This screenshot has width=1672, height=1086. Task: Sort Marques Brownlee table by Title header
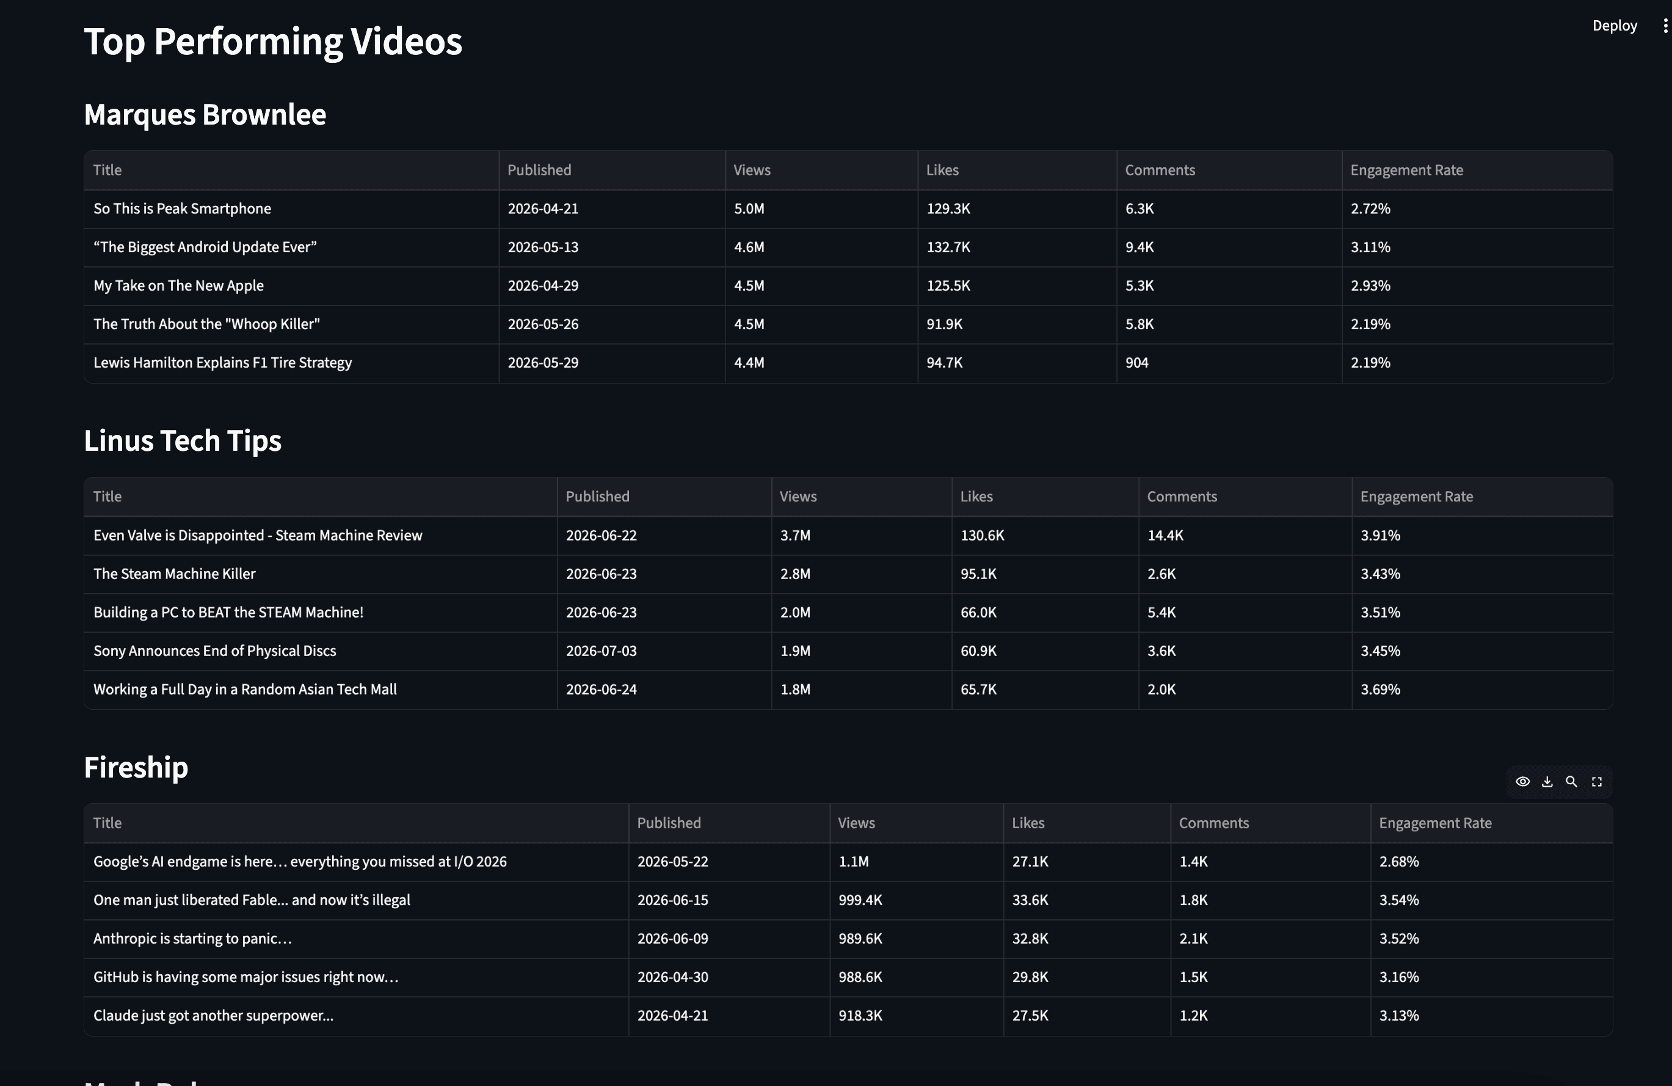point(291,170)
